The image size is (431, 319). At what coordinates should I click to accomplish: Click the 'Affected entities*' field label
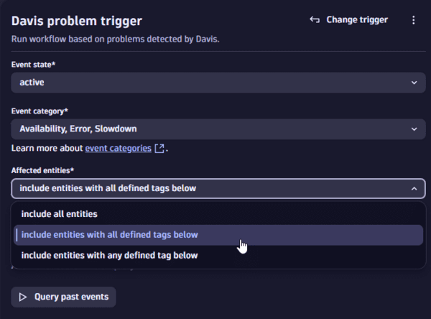(42, 170)
